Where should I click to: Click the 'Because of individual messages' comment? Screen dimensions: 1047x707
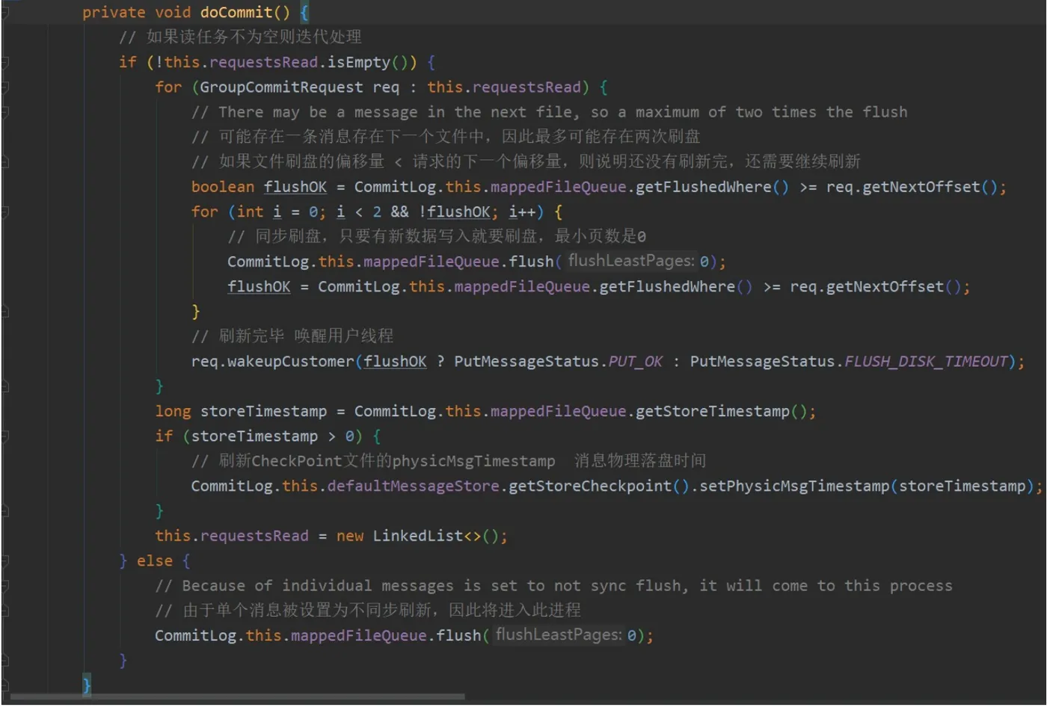[553, 585]
